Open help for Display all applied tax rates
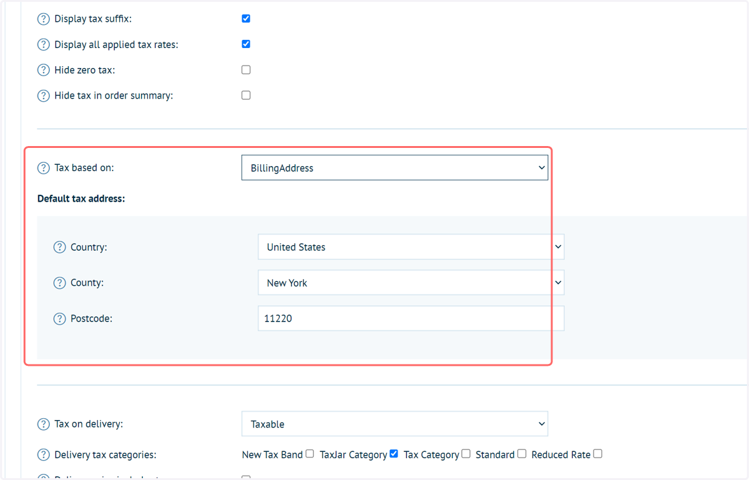The width and height of the screenshot is (749, 480). click(x=43, y=44)
